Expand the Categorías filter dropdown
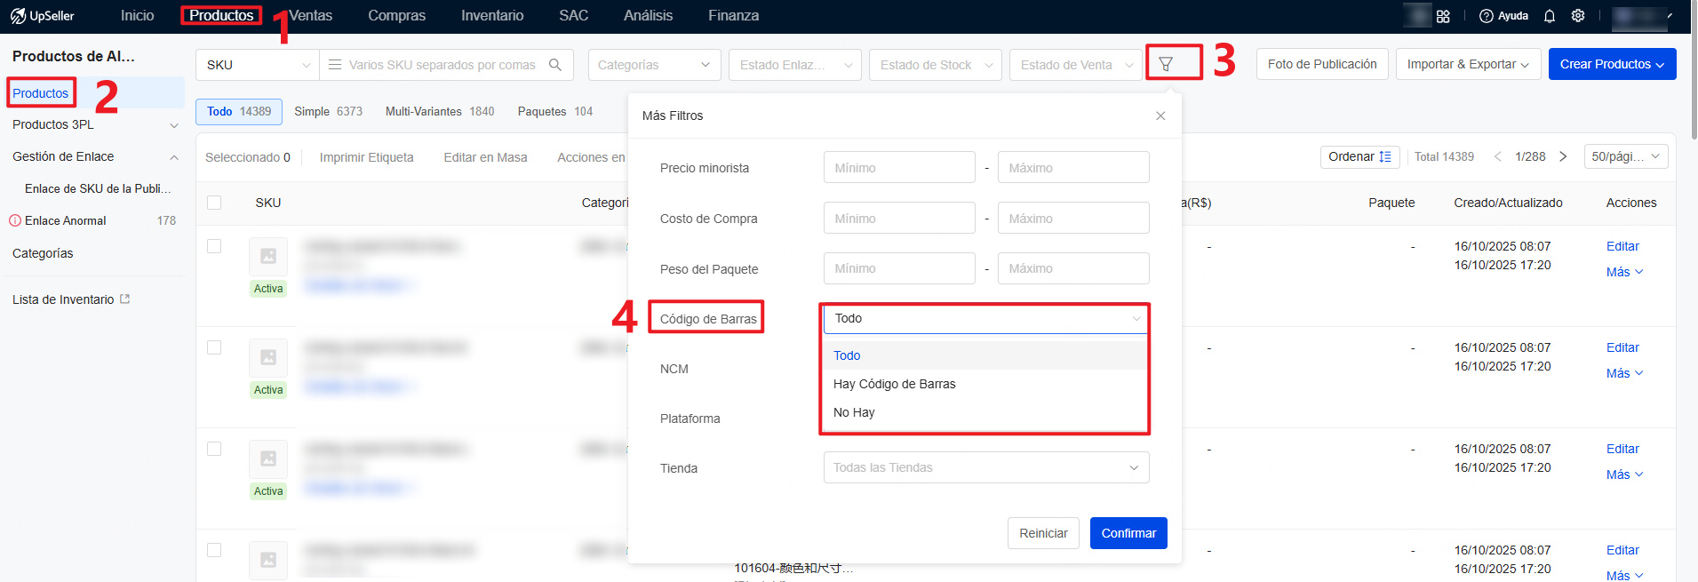The width and height of the screenshot is (1698, 582). [x=653, y=65]
